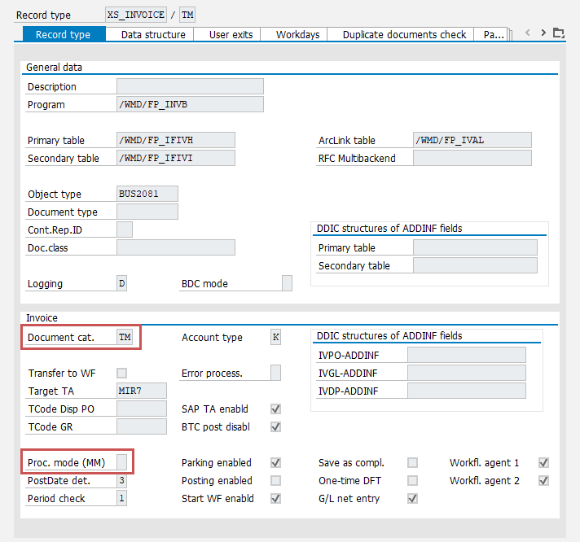Toggle the Workfl. agent 1 checkbox
Screen dimensions: 580x542
coord(543,463)
